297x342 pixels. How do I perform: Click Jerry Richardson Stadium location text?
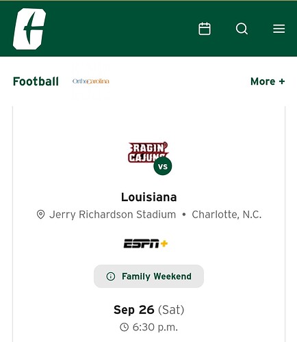[112, 215]
